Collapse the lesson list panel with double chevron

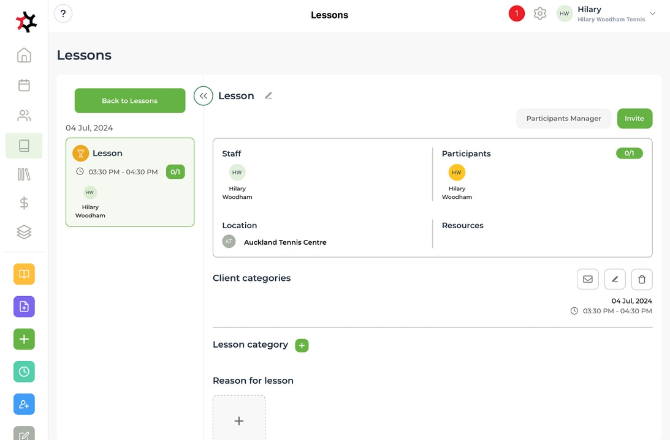[x=204, y=96]
